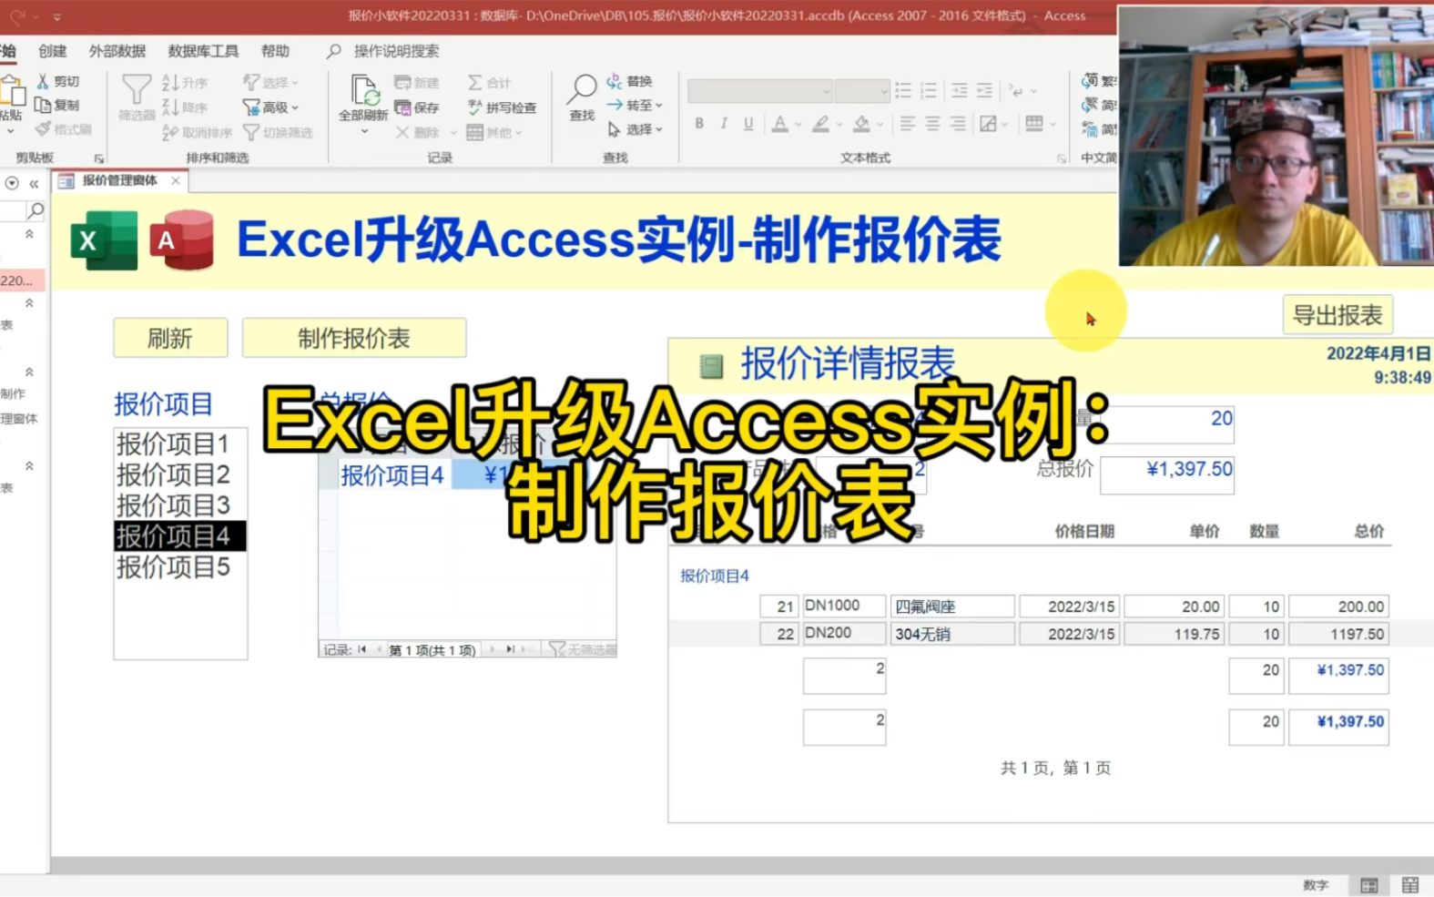
Task: Close the 报价管理窗体 tab
Action: 176,180
